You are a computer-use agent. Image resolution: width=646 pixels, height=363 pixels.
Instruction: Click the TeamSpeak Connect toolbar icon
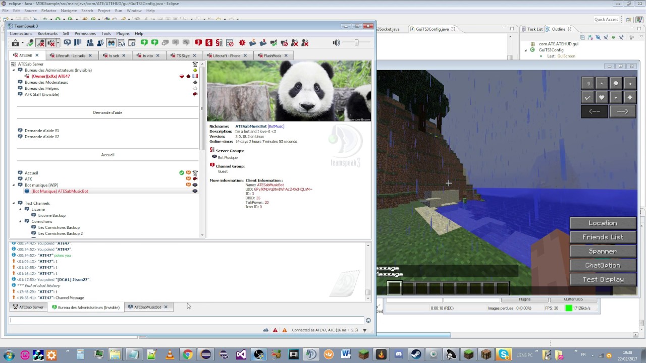coord(15,43)
